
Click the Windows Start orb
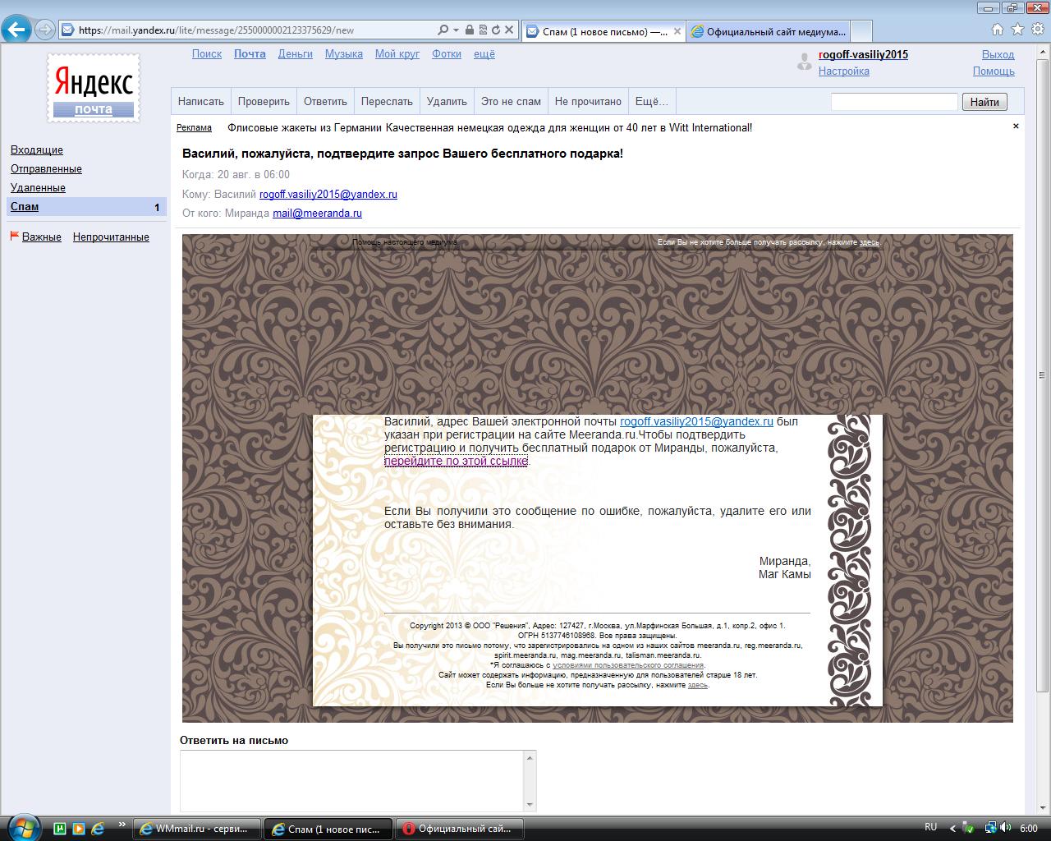(x=22, y=827)
